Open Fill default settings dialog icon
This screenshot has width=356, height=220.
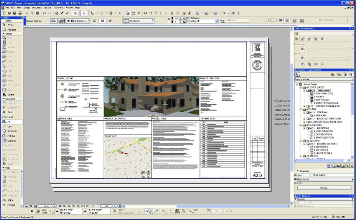coord(54,21)
